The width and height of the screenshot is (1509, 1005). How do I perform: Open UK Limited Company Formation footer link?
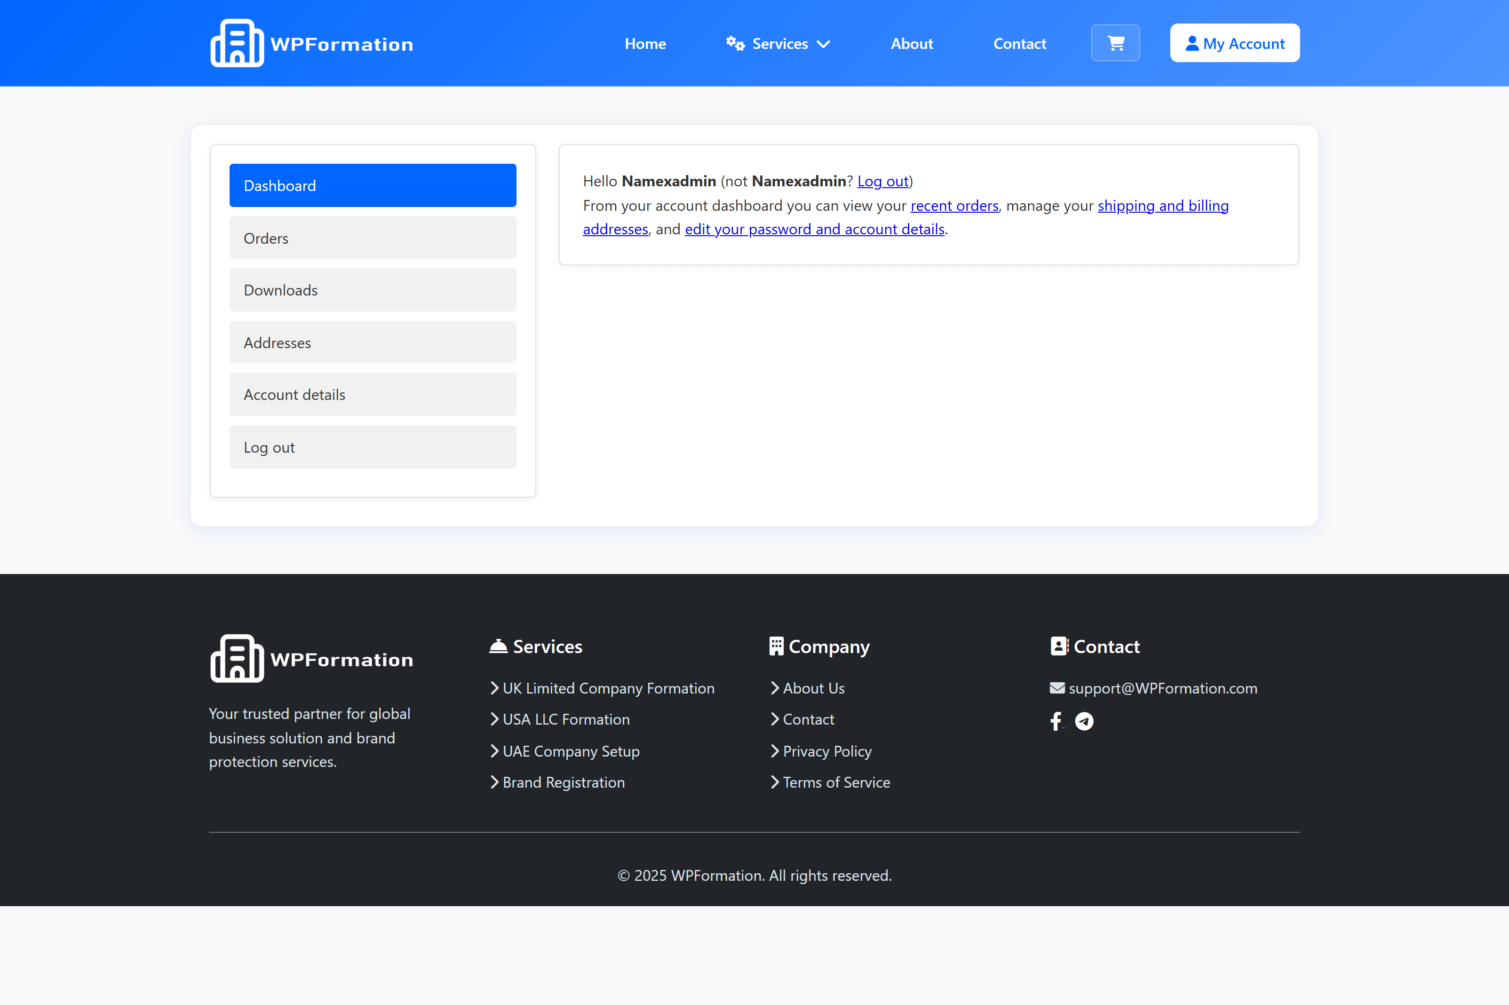coord(608,688)
